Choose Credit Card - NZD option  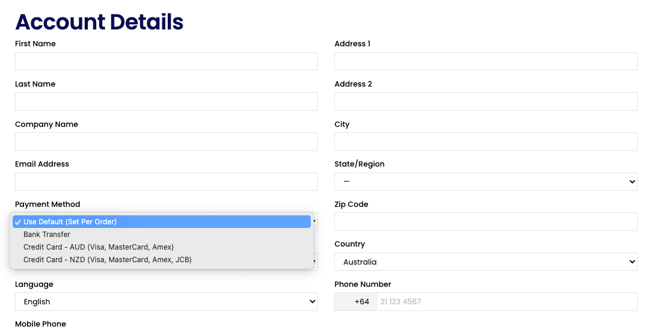point(162,260)
